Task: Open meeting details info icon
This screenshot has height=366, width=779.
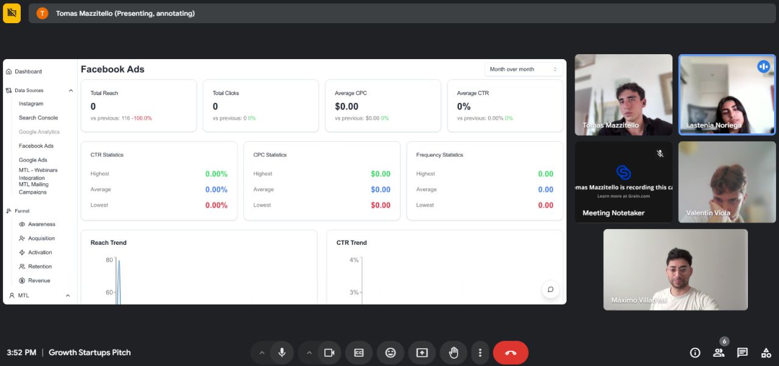Action: point(695,353)
